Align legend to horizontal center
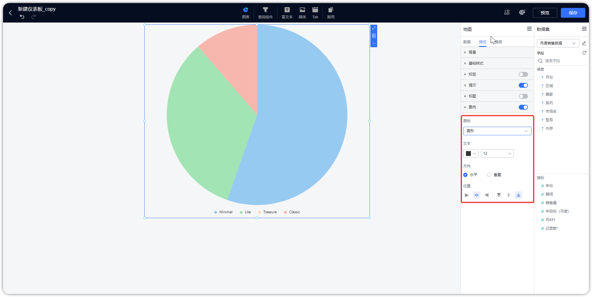 [477, 195]
